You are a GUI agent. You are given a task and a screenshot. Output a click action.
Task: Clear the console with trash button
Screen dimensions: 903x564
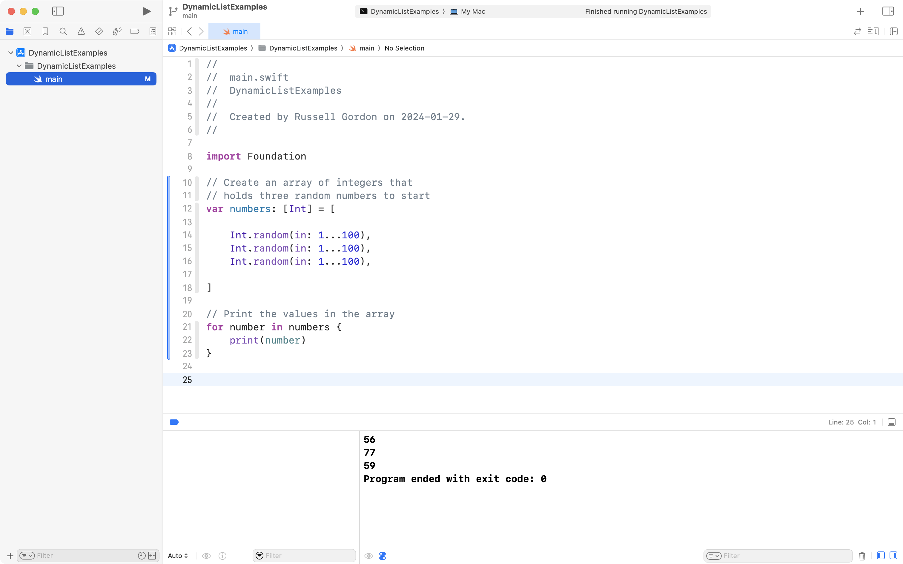[x=861, y=555]
